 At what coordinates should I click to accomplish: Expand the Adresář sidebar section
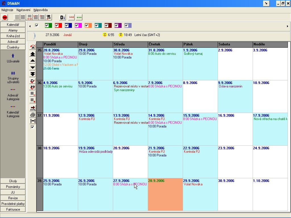(x=13, y=41)
